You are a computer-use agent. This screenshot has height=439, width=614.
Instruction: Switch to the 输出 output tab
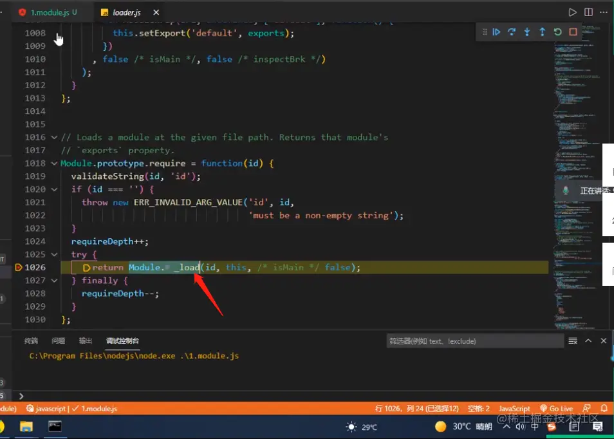[x=86, y=341]
